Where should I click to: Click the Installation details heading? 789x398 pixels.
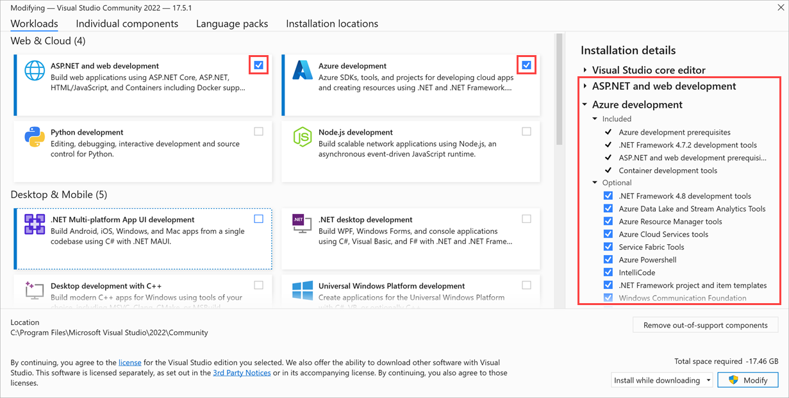(x=628, y=50)
